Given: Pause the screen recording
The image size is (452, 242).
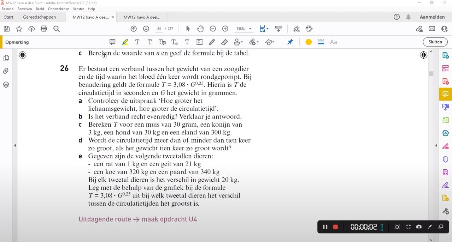Looking at the screenshot, I should point(325,227).
